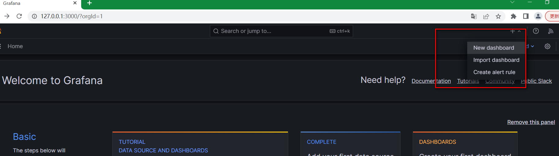
Task: Reload the Grafana page
Action: 19,16
